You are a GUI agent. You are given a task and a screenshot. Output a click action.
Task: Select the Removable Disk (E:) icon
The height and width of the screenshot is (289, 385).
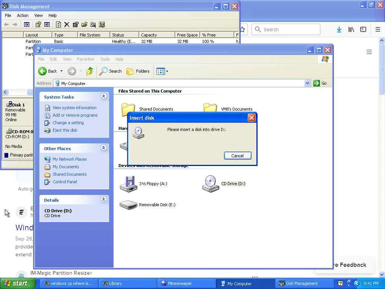click(128, 205)
